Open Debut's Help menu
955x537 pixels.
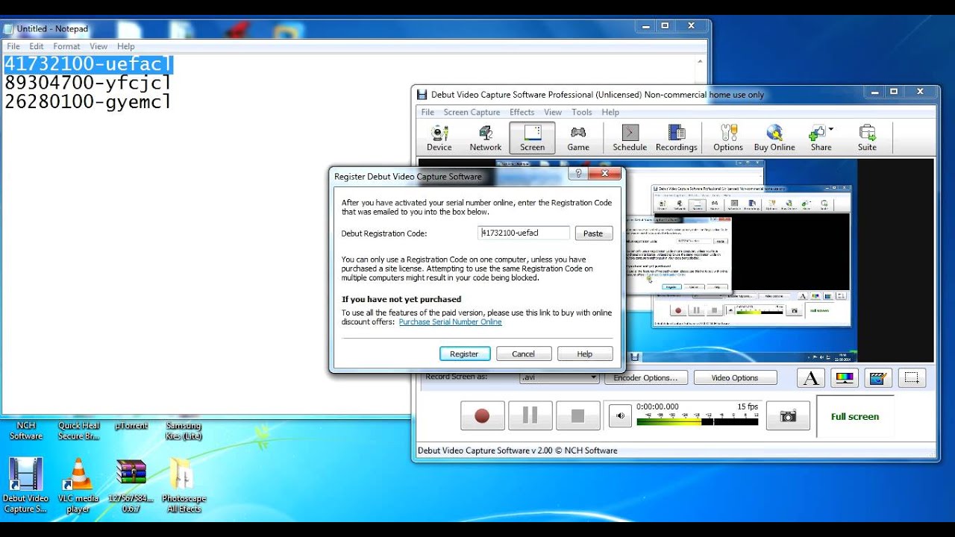(610, 113)
